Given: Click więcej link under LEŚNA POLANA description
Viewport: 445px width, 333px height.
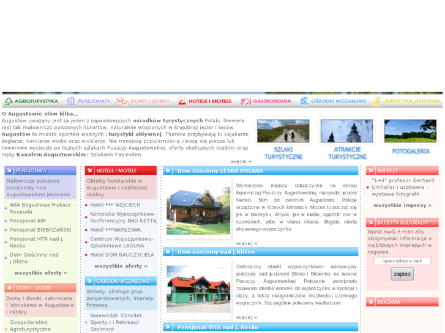Looking at the screenshot, I should tap(246, 243).
